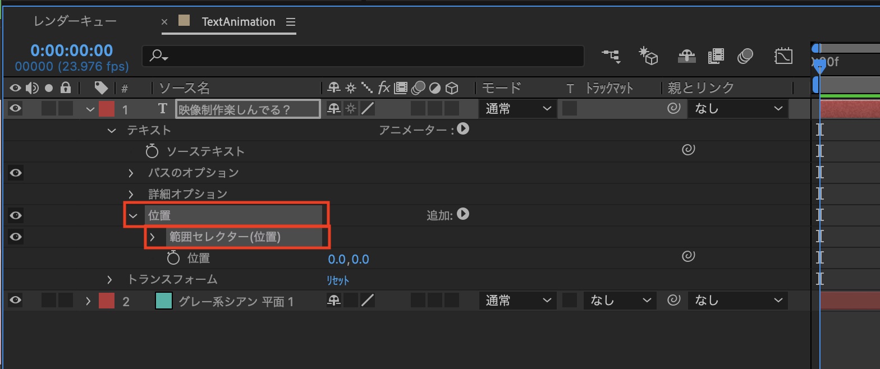This screenshot has height=369, width=880.
Task: Click the red label color of layer 1
Action: click(107, 108)
